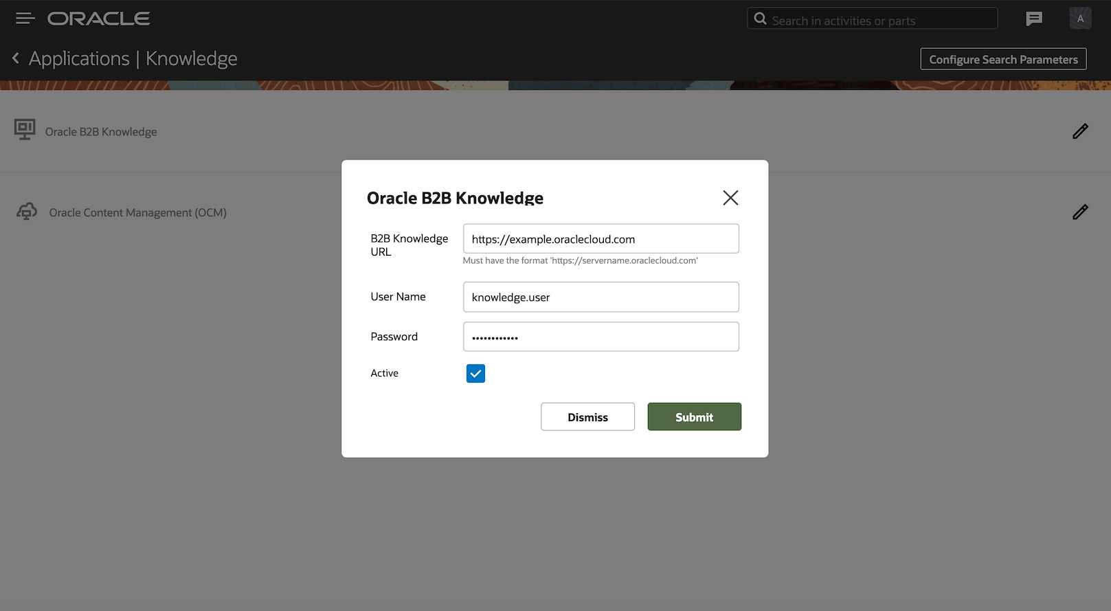Edit Oracle B2B Knowledge with pencil icon

click(x=1080, y=131)
